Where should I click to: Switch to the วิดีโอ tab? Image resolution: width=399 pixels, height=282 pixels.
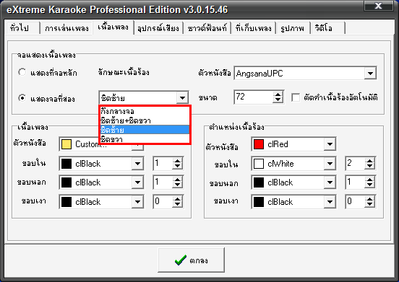click(x=327, y=27)
